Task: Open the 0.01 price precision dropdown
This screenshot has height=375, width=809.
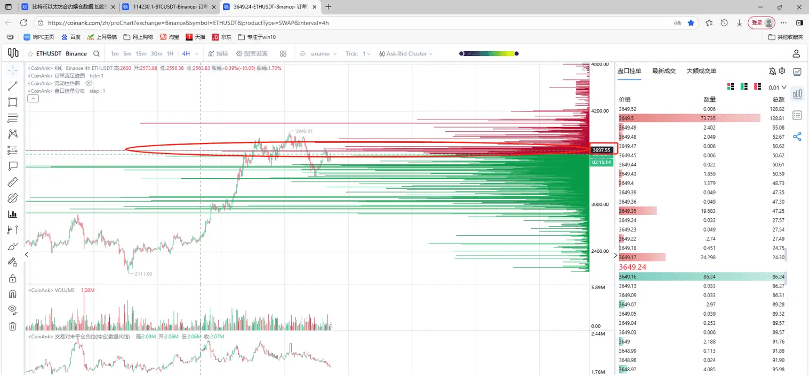Action: coord(778,87)
